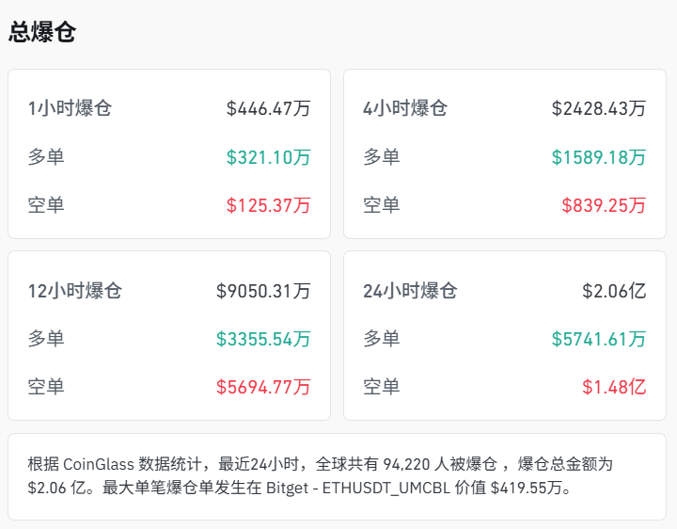
Task: Select the 1小时爆仓 card label
Action: 70,108
